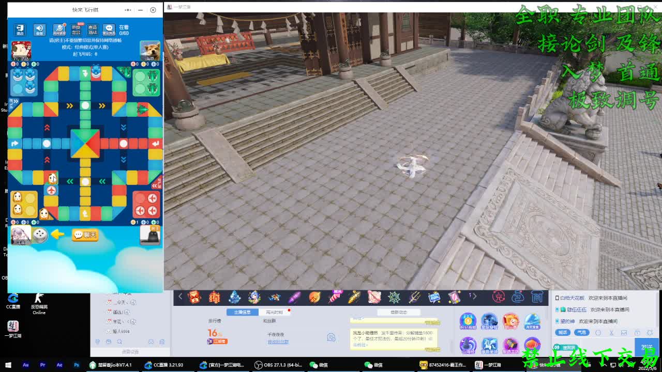Launch Adobe Premiere Pro from the taskbar
Viewport: 662px width, 372px height.
[42, 365]
